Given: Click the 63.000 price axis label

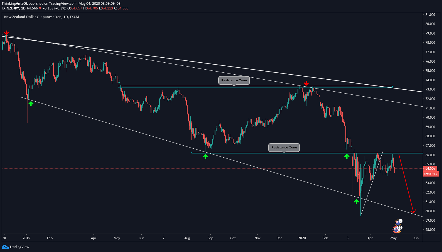Looking at the screenshot, I should (430, 183).
